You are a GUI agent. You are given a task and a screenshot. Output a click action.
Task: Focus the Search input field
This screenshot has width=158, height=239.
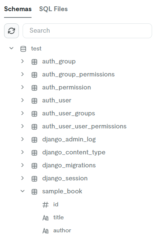point(87,31)
